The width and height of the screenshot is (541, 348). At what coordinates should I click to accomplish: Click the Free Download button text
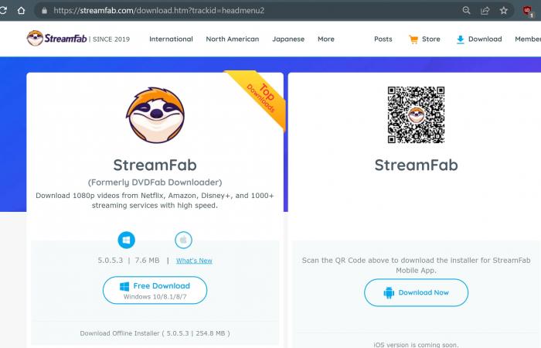pyautogui.click(x=162, y=286)
